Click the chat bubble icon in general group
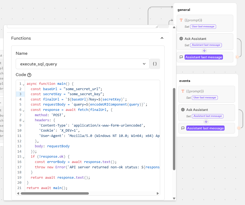This screenshot has width=245, height=205. point(181,57)
